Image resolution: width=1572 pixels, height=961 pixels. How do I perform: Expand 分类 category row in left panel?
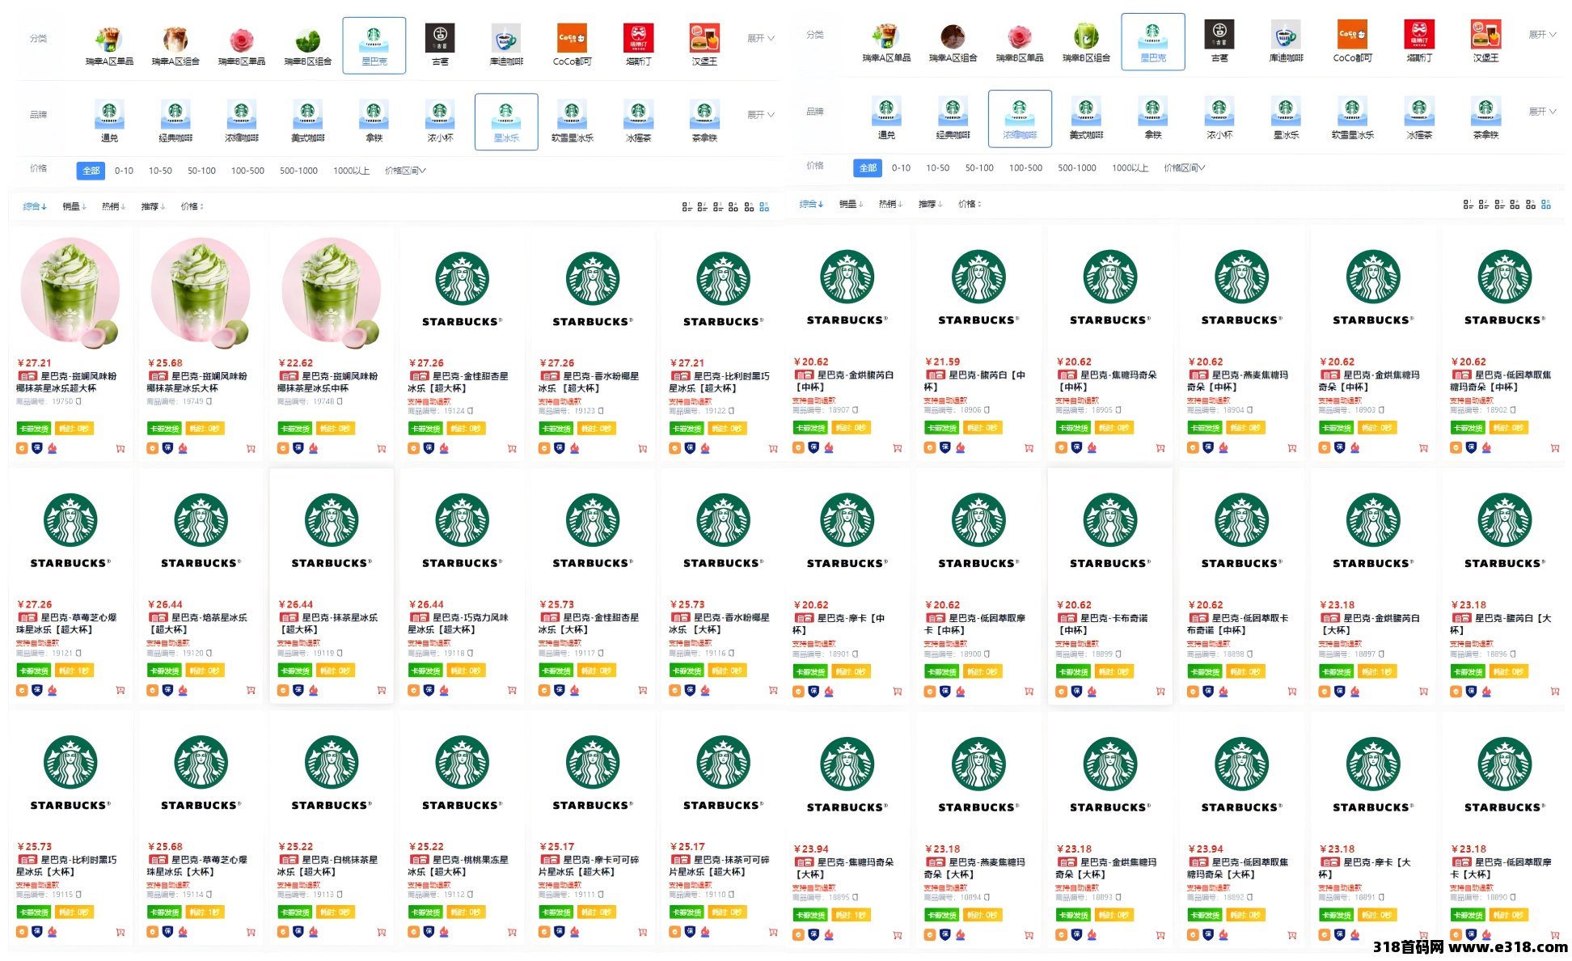[760, 38]
